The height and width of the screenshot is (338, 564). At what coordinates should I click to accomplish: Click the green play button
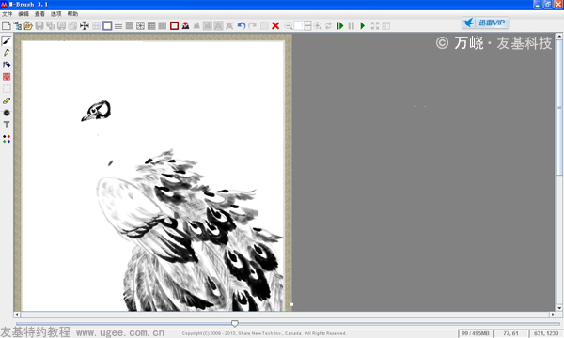coord(363,26)
